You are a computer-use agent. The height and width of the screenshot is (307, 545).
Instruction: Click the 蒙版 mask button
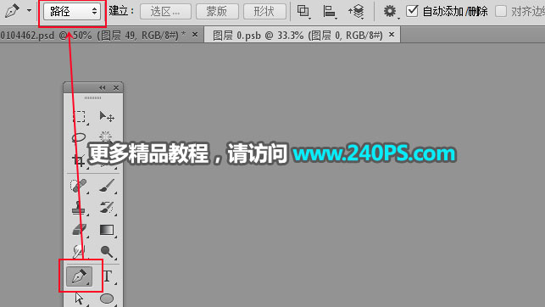click(x=217, y=12)
